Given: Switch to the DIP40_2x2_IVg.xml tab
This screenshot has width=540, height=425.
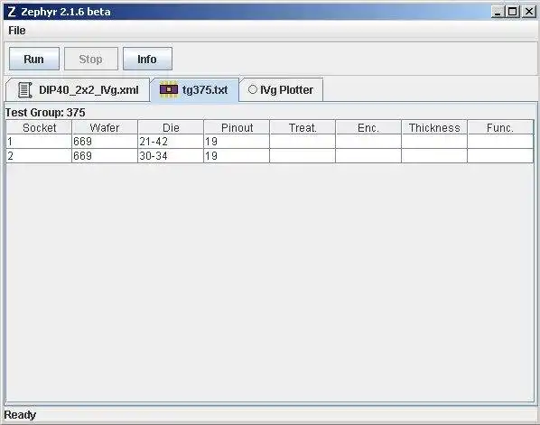Looking at the screenshot, I should point(78,90).
